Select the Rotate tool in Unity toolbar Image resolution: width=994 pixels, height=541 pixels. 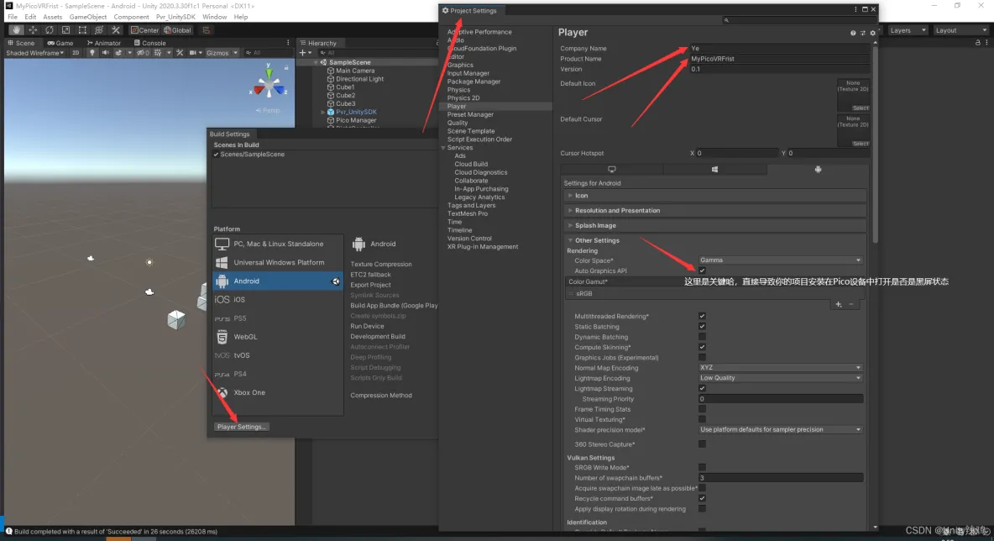pyautogui.click(x=50, y=29)
